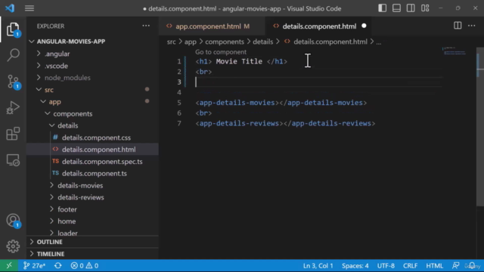484x272 pixels.
Task: Open the hamburger application menu
Action: click(x=29, y=8)
